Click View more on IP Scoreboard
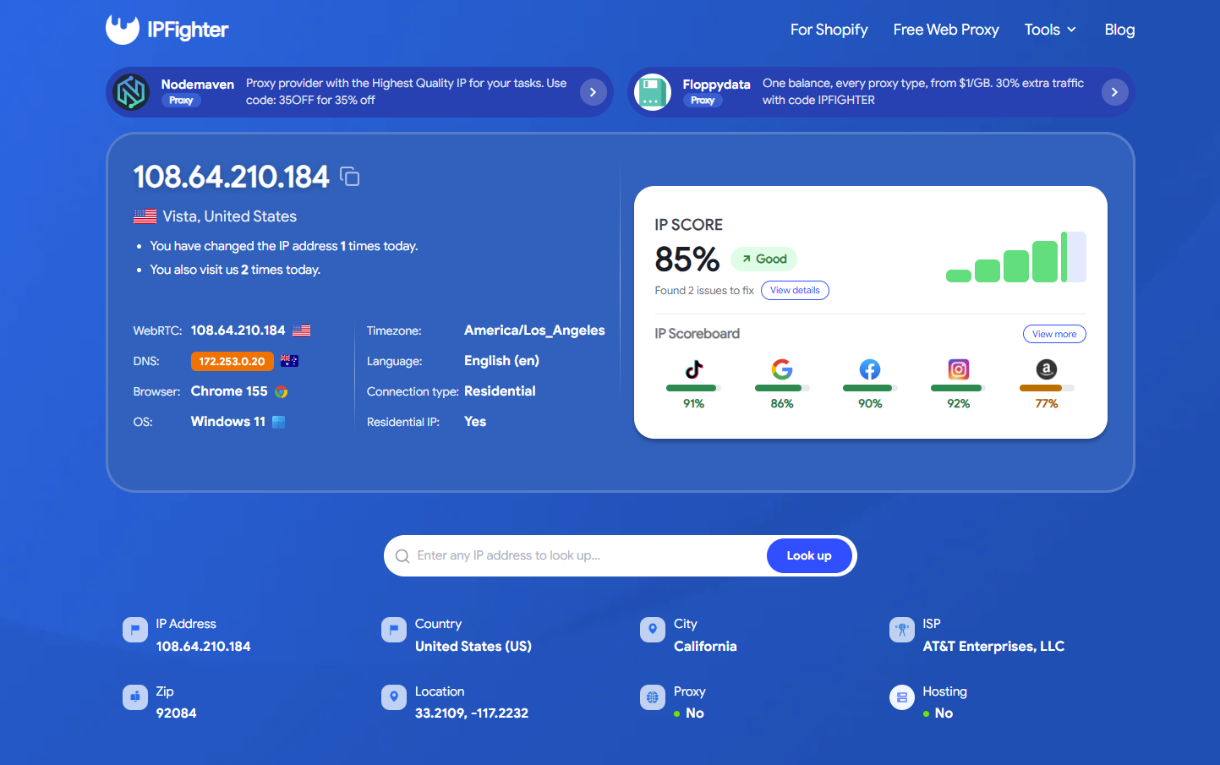The height and width of the screenshot is (765, 1220). pyautogui.click(x=1054, y=334)
